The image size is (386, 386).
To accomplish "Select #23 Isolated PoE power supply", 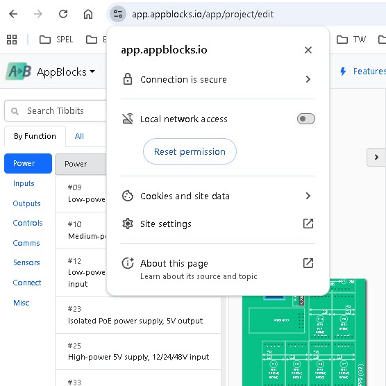I will pos(138,315).
